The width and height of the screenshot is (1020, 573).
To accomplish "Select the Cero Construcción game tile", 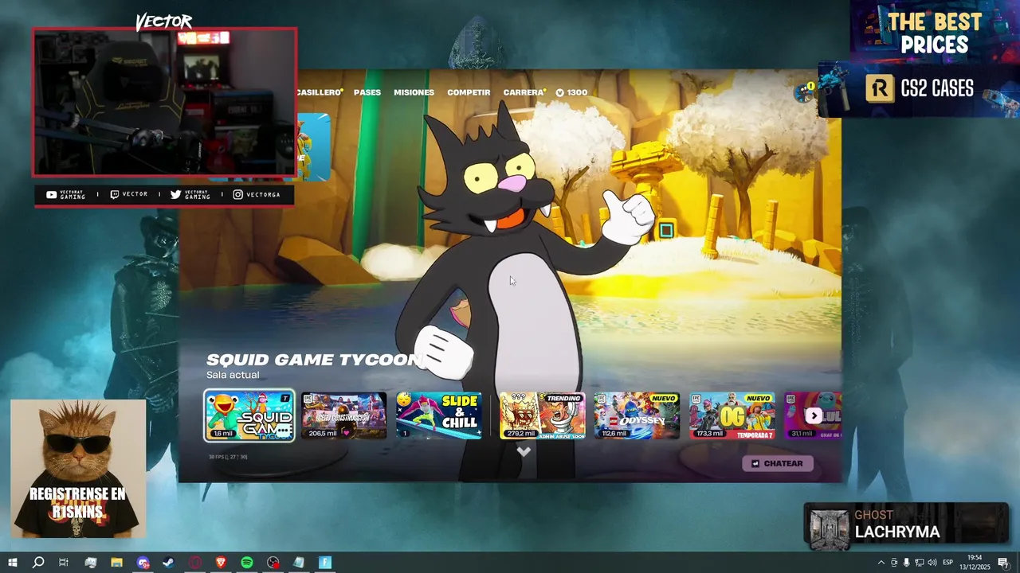I will click(344, 415).
